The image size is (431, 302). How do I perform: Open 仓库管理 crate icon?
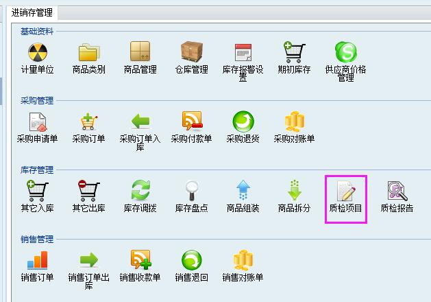192,51
